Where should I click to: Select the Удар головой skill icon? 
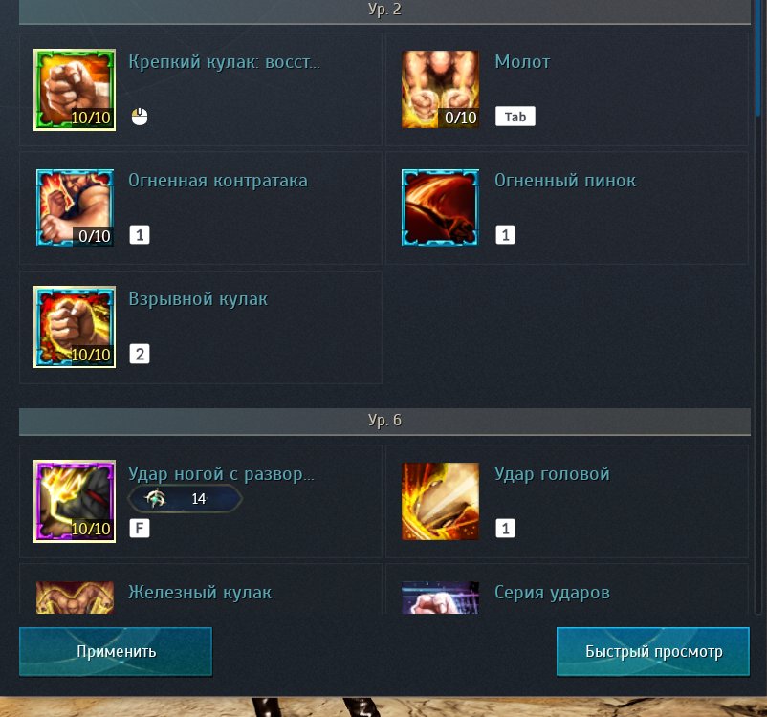(x=440, y=501)
